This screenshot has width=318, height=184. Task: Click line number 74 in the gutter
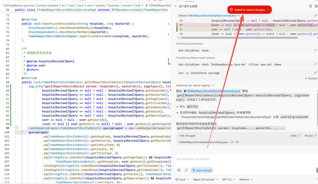pos(7,24)
